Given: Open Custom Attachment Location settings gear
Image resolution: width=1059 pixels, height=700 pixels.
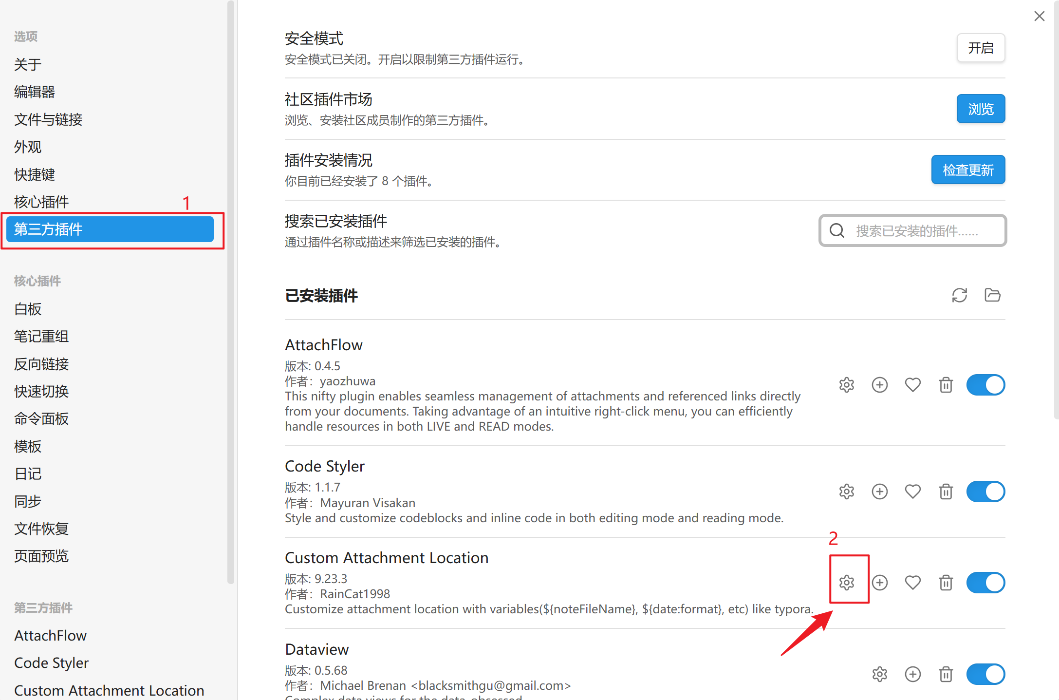Looking at the screenshot, I should (x=847, y=582).
